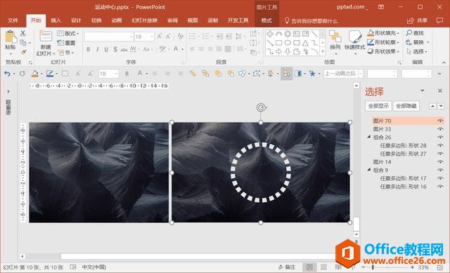Hide 组合 9 using eye icon

[x=440, y=170]
